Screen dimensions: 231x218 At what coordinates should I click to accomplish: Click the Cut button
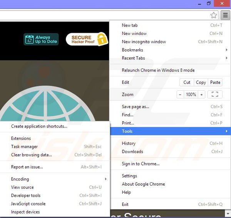coord(187,82)
